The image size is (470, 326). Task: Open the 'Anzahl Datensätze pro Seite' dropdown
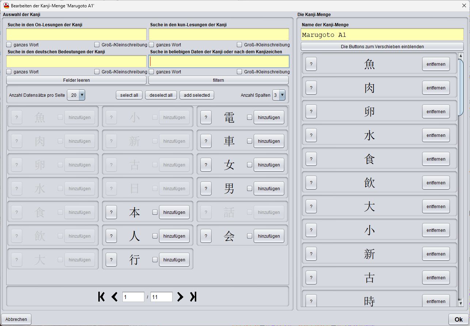[76, 95]
